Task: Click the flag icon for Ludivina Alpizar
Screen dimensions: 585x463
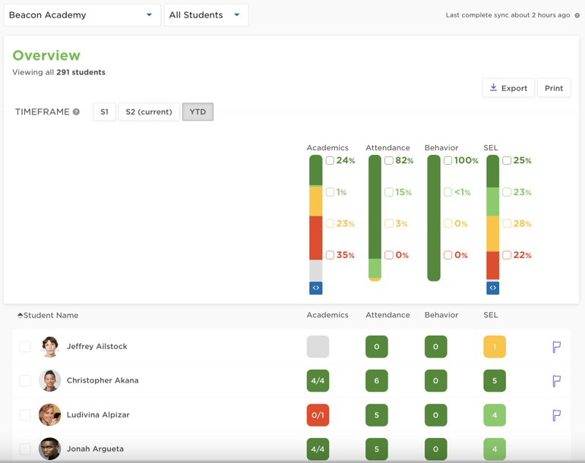Action: (x=556, y=415)
